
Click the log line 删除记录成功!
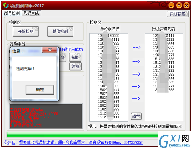click(22, 122)
